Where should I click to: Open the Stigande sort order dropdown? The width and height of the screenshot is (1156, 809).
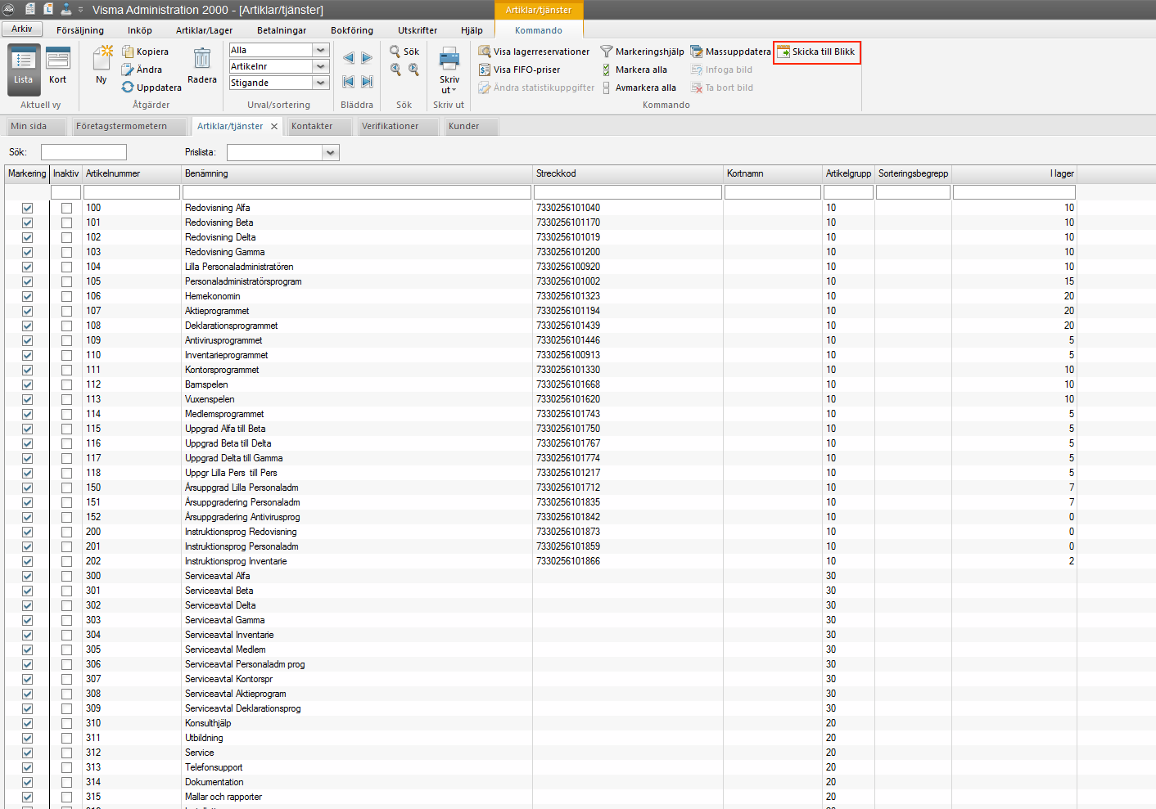[321, 83]
